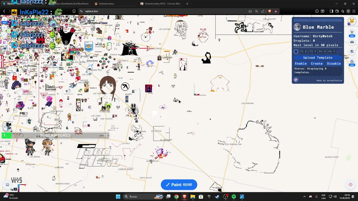Click the Tl X coordinate field

(303, 51)
